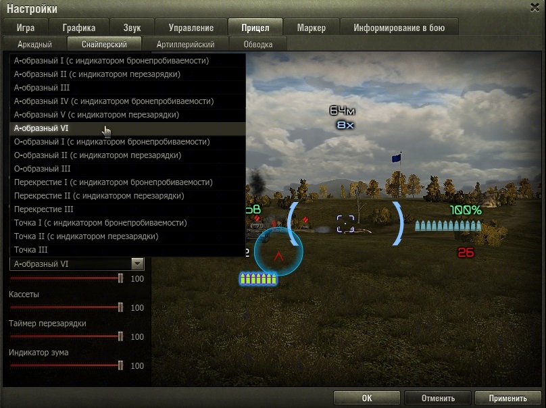The image size is (546, 408).
Task: Adjust the slider below the А-образный VI combo box
Action: 66,278
